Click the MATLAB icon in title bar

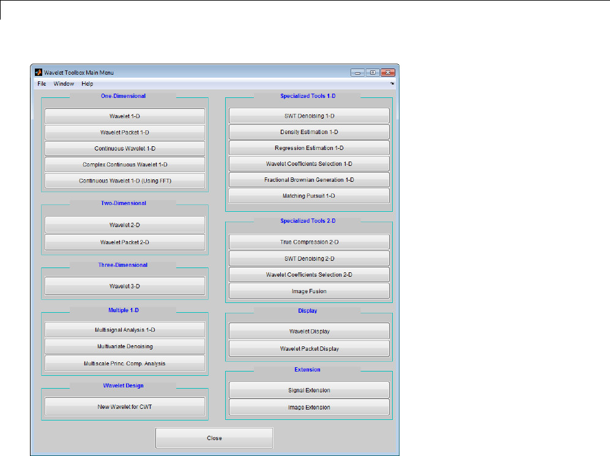coord(38,72)
